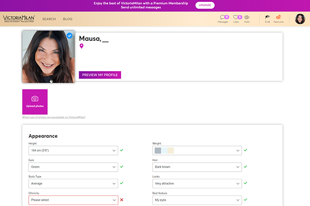Screen dimensions: 310x206
Task: Open the EmB graduation cap icon
Action: [x=267, y=17]
